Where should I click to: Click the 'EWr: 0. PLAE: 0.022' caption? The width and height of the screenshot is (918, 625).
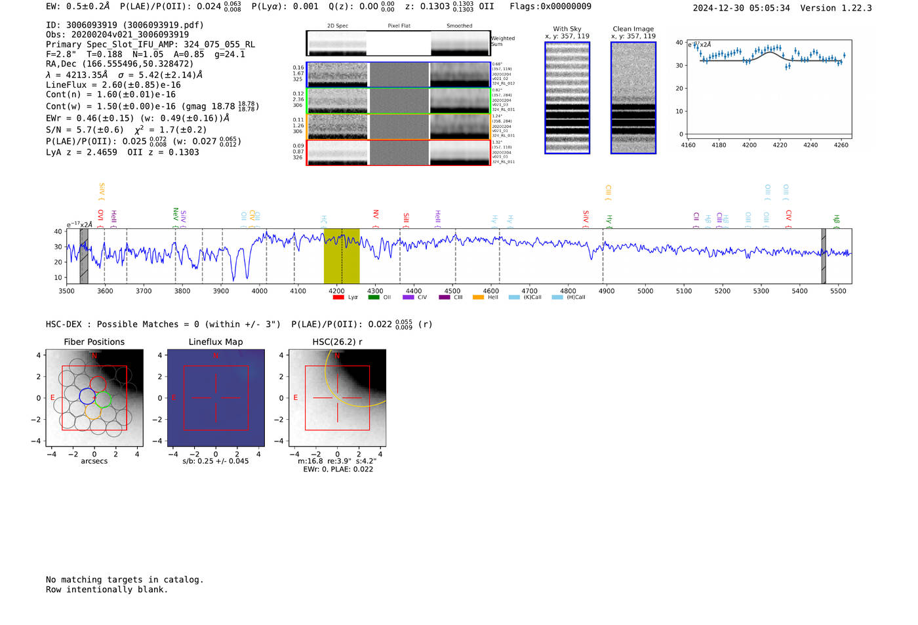click(338, 470)
